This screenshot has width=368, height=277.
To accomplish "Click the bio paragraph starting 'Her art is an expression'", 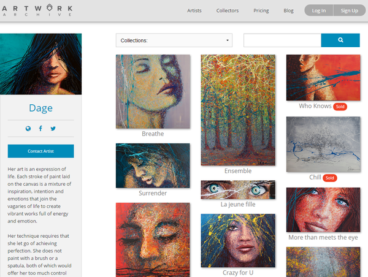I will pyautogui.click(x=39, y=195).
